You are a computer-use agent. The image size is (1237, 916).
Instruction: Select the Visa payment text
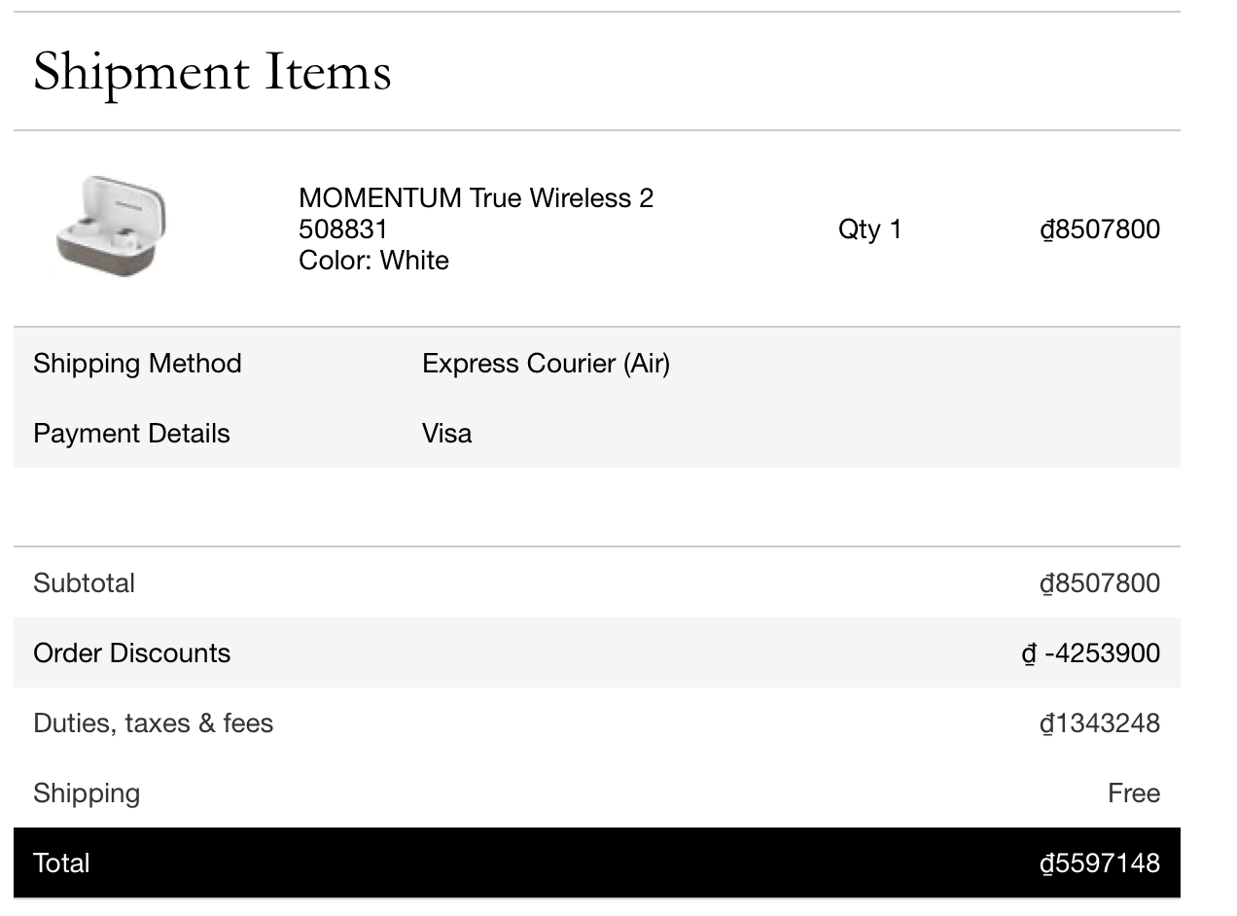[x=446, y=434]
